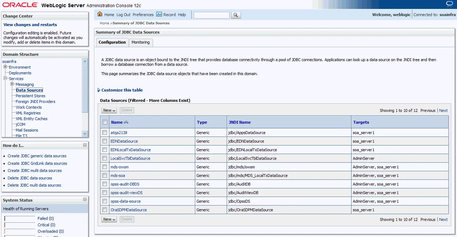Screen dimensions: 457x237
Task: Select XML Registries tree item
Action: [28, 113]
